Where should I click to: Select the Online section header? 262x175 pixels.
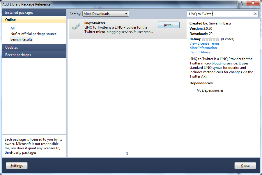[x=34, y=20]
